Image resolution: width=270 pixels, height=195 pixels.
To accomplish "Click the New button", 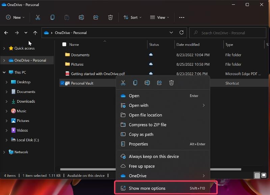I will 15,18.
